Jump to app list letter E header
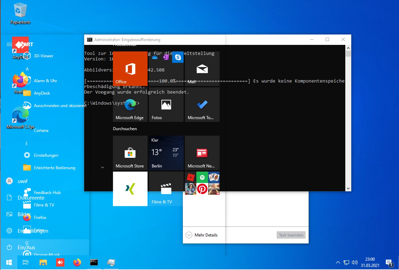Image resolution: width=399 pixels, height=270 pixels. pyautogui.click(x=27, y=144)
